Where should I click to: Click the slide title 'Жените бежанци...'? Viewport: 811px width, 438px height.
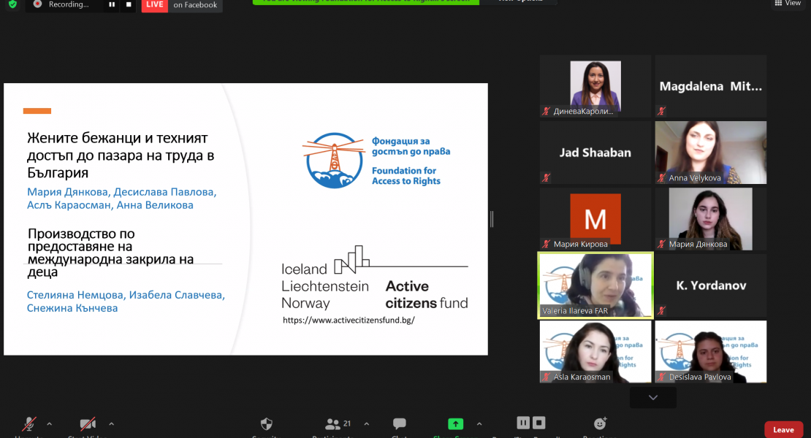pos(121,155)
